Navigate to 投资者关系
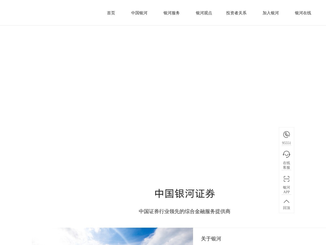 pyautogui.click(x=236, y=13)
